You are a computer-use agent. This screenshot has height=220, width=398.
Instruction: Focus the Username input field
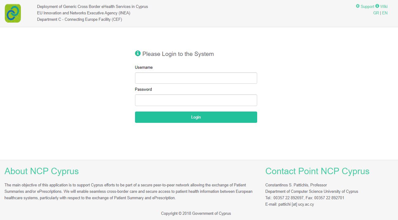tap(196, 78)
